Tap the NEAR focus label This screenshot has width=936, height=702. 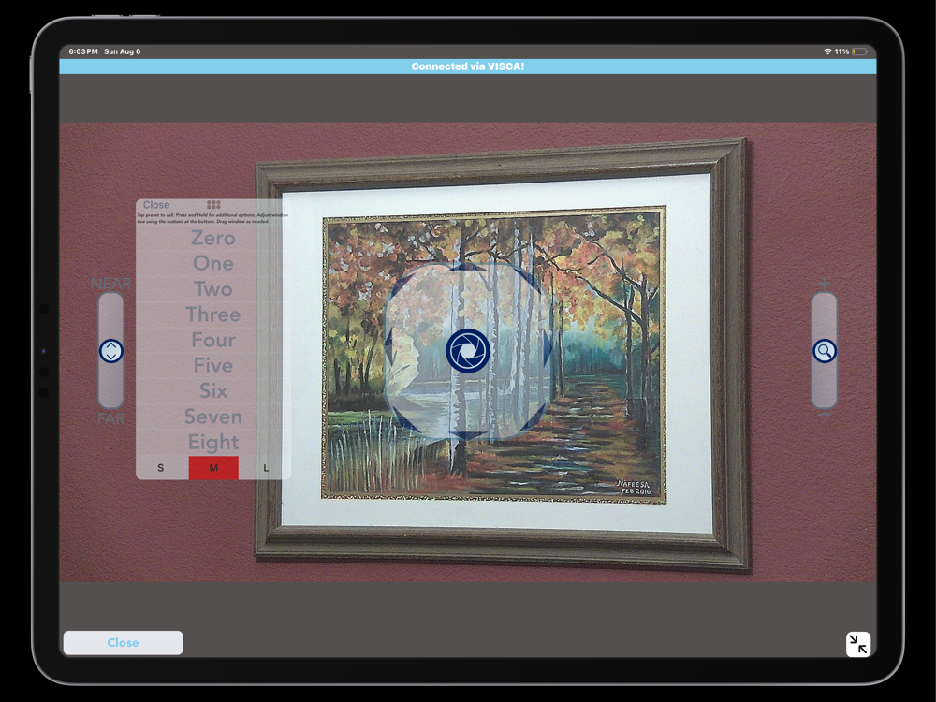[111, 283]
